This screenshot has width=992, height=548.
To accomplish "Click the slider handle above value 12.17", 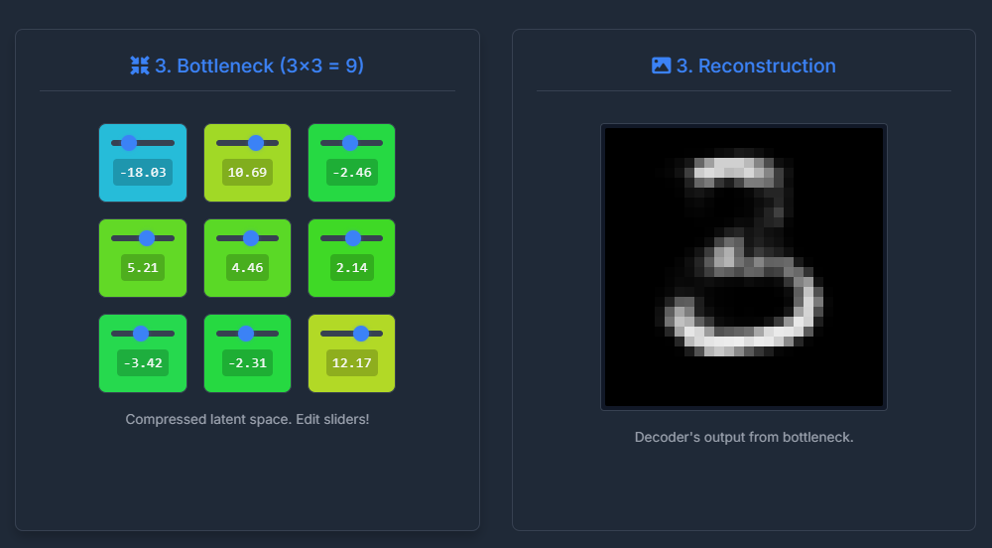I will coord(361,334).
